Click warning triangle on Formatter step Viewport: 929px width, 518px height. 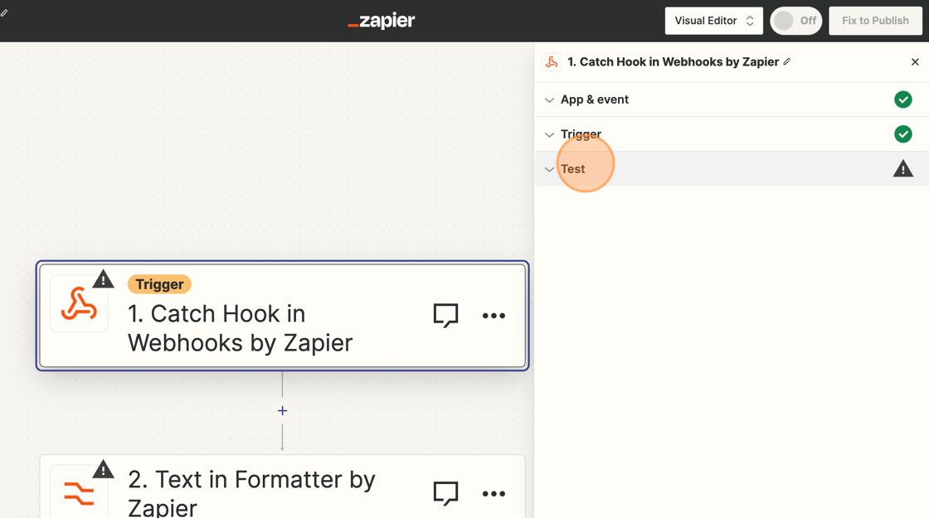(x=103, y=469)
